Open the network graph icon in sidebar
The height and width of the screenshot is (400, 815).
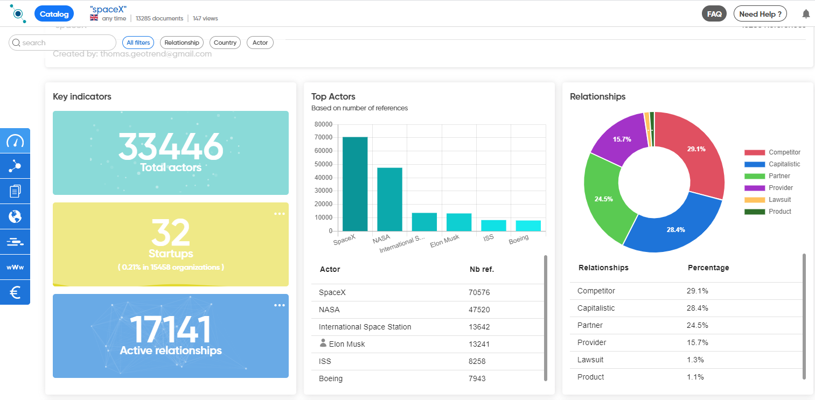tap(15, 166)
